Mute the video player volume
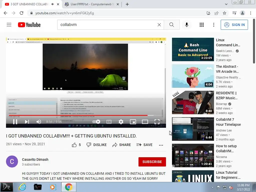The height and width of the screenshot is (192, 256). coord(39,122)
